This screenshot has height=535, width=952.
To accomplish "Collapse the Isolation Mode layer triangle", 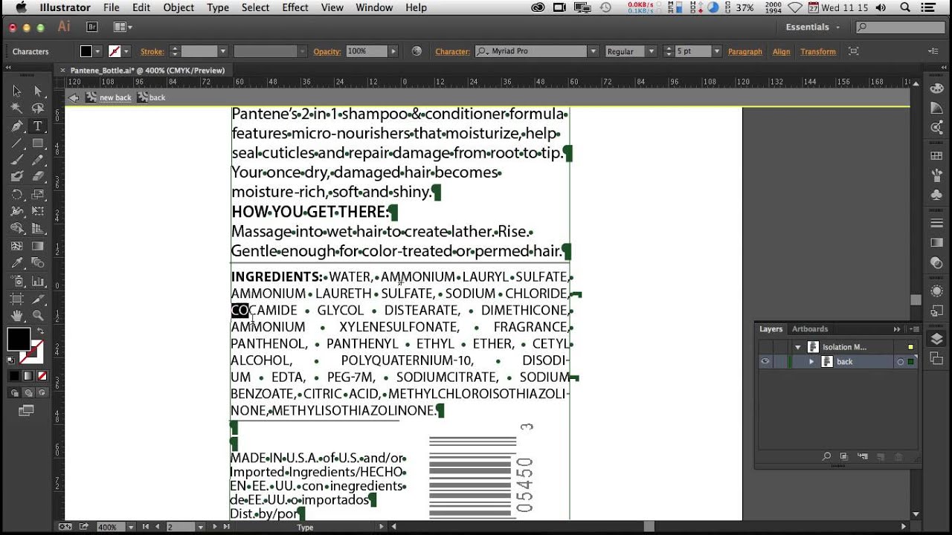I will 797,347.
